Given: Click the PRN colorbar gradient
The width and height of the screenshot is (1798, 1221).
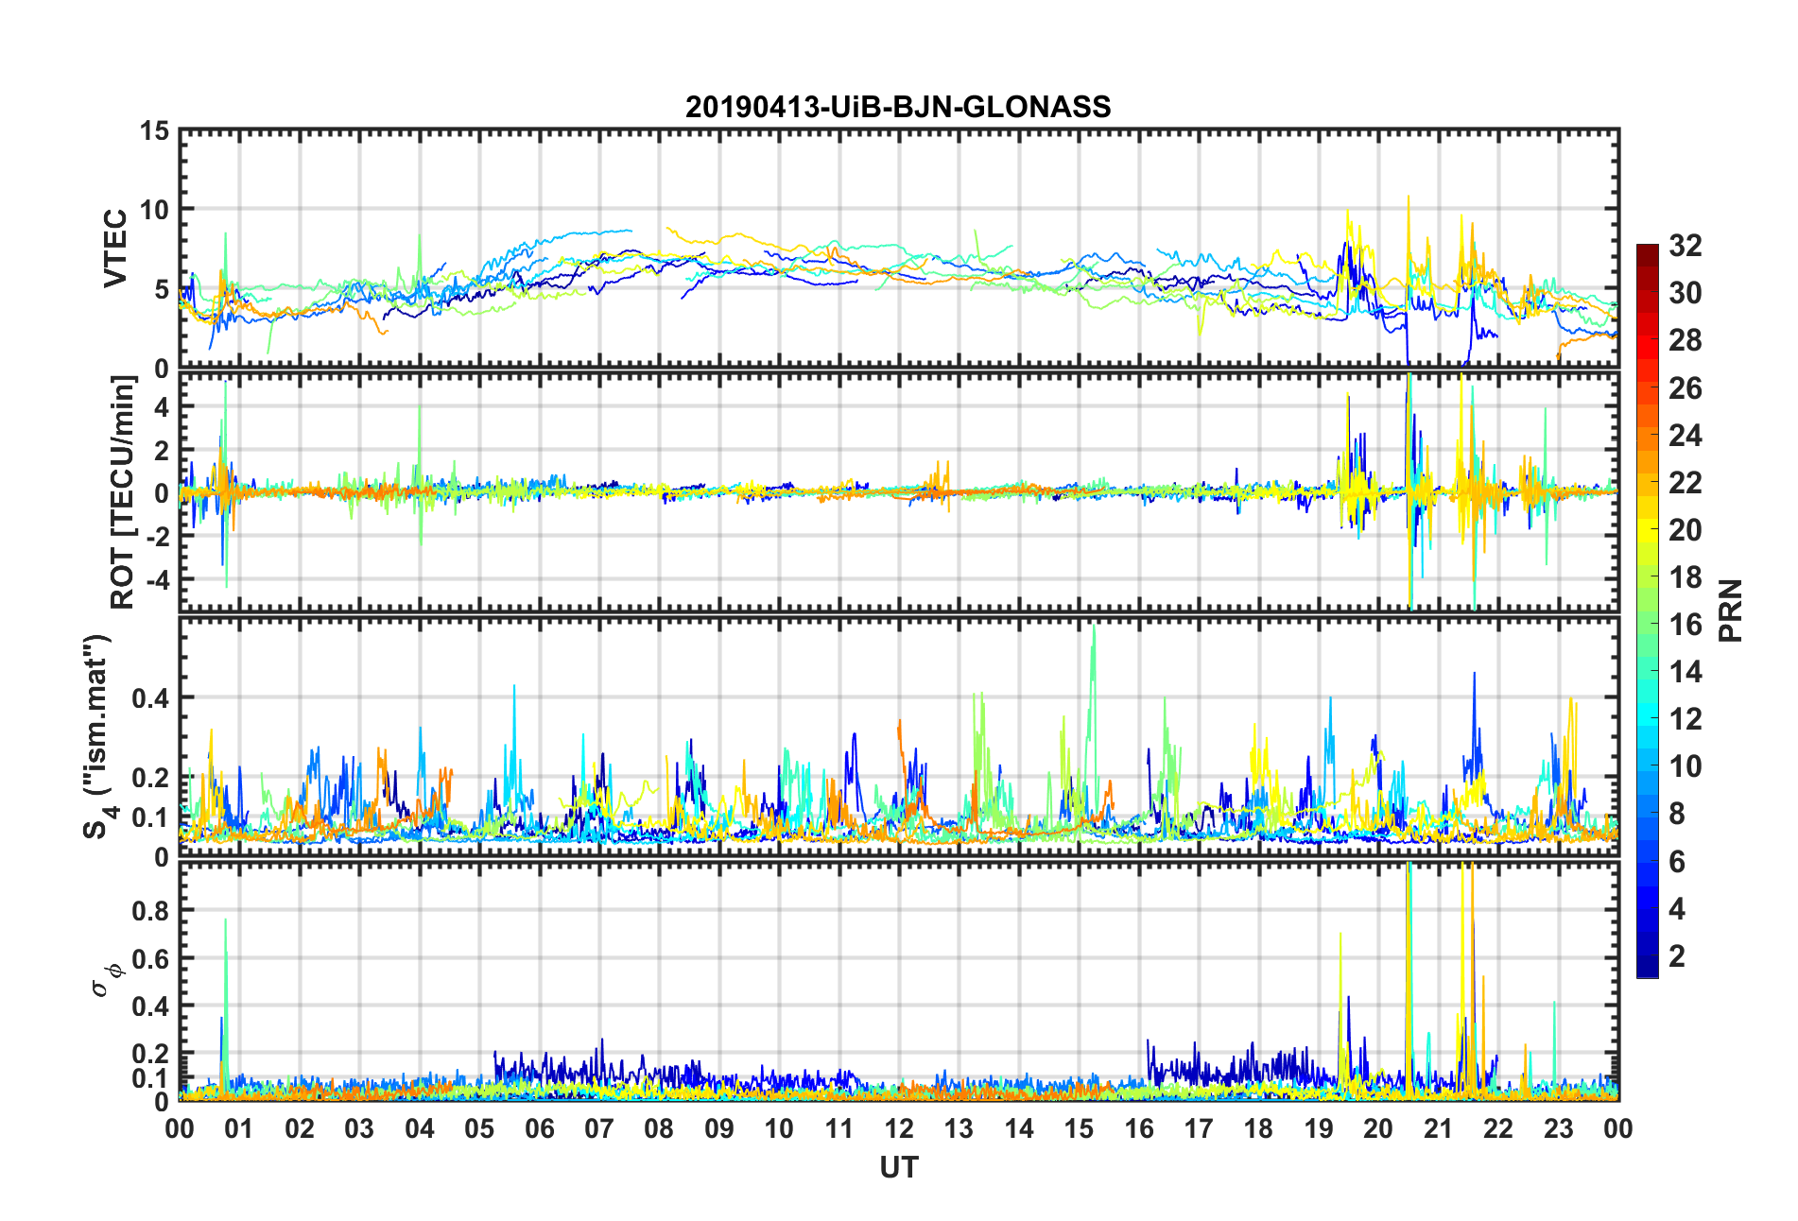Looking at the screenshot, I should point(1648,610).
